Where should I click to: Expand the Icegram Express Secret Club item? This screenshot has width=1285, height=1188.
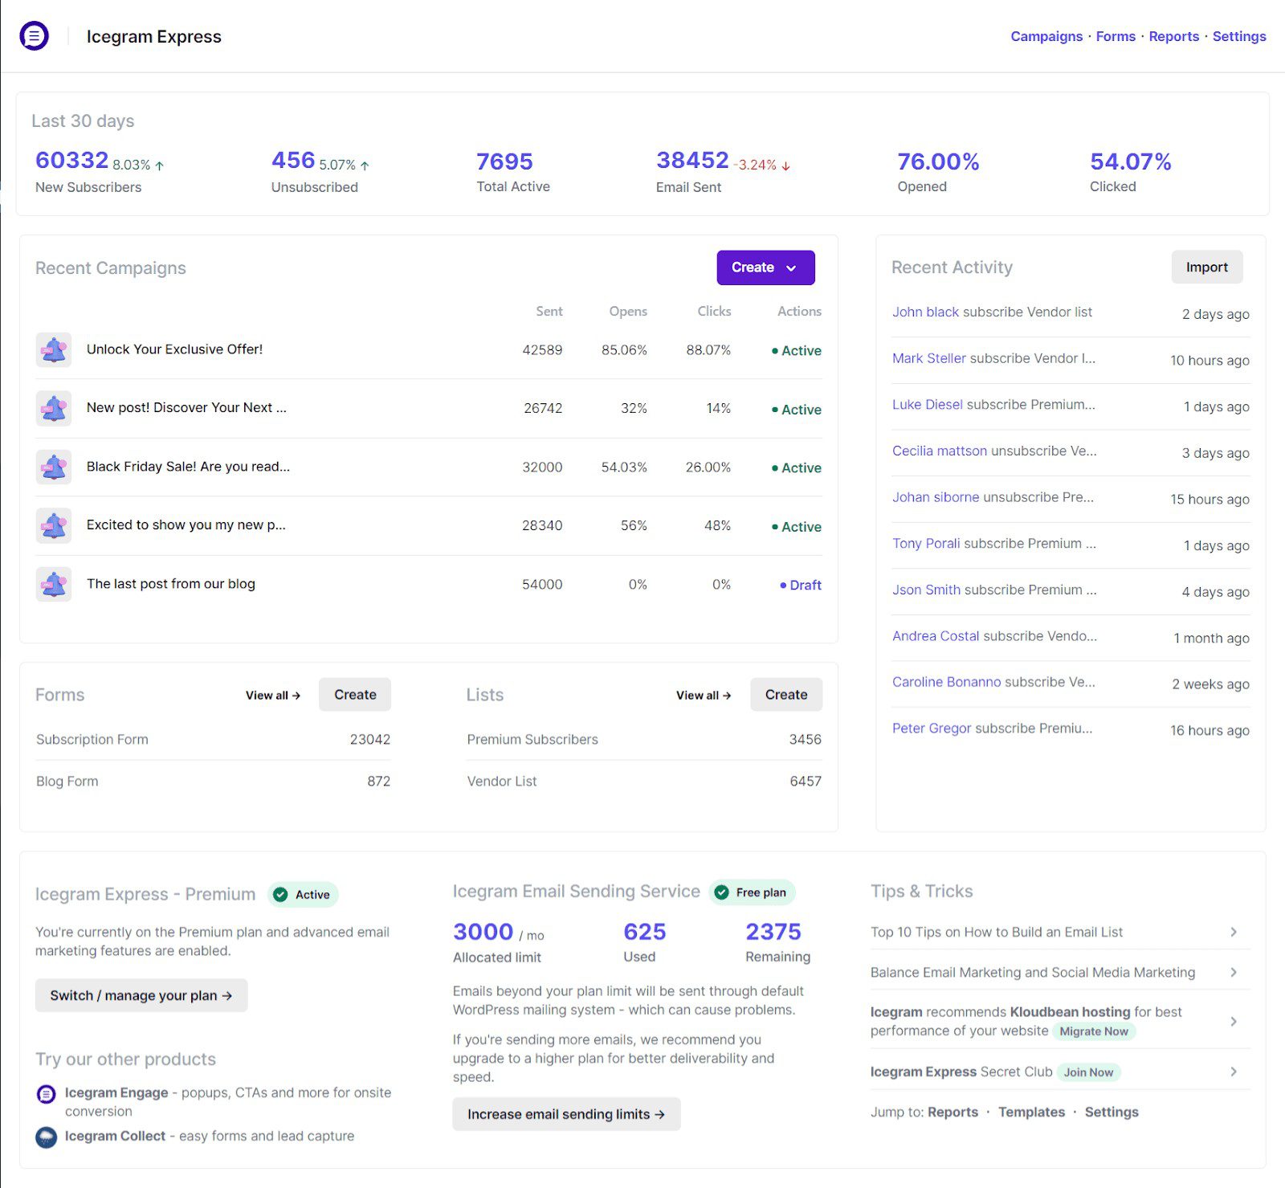(x=1234, y=1071)
